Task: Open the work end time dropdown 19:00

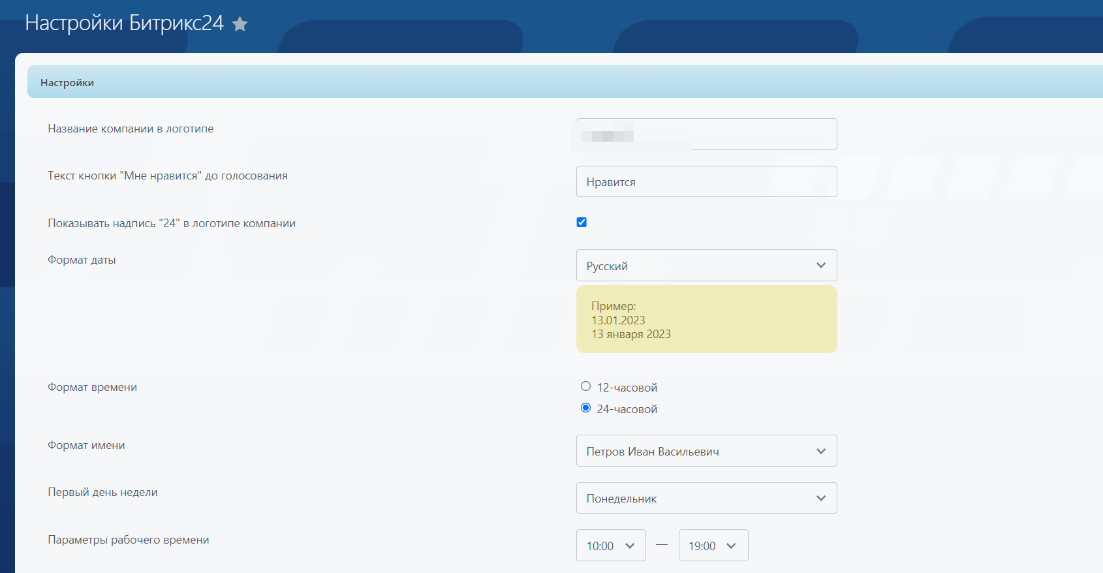Action: click(713, 546)
